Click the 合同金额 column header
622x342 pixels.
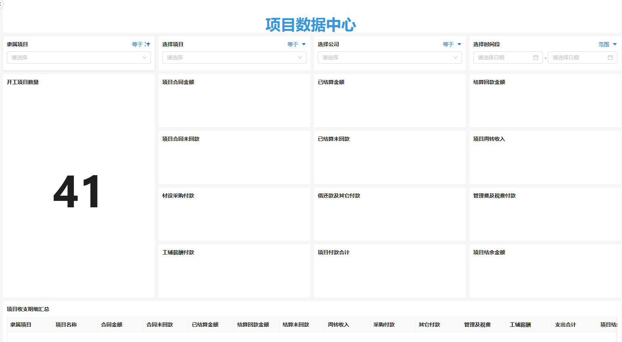tap(112, 325)
